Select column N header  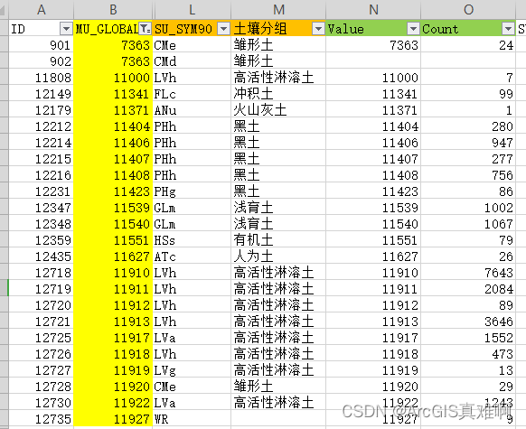pyautogui.click(x=373, y=9)
